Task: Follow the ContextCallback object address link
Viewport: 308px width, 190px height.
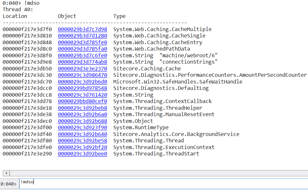Action: point(82,101)
